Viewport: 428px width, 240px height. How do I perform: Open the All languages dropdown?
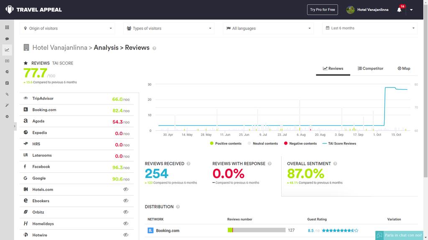coord(268,28)
